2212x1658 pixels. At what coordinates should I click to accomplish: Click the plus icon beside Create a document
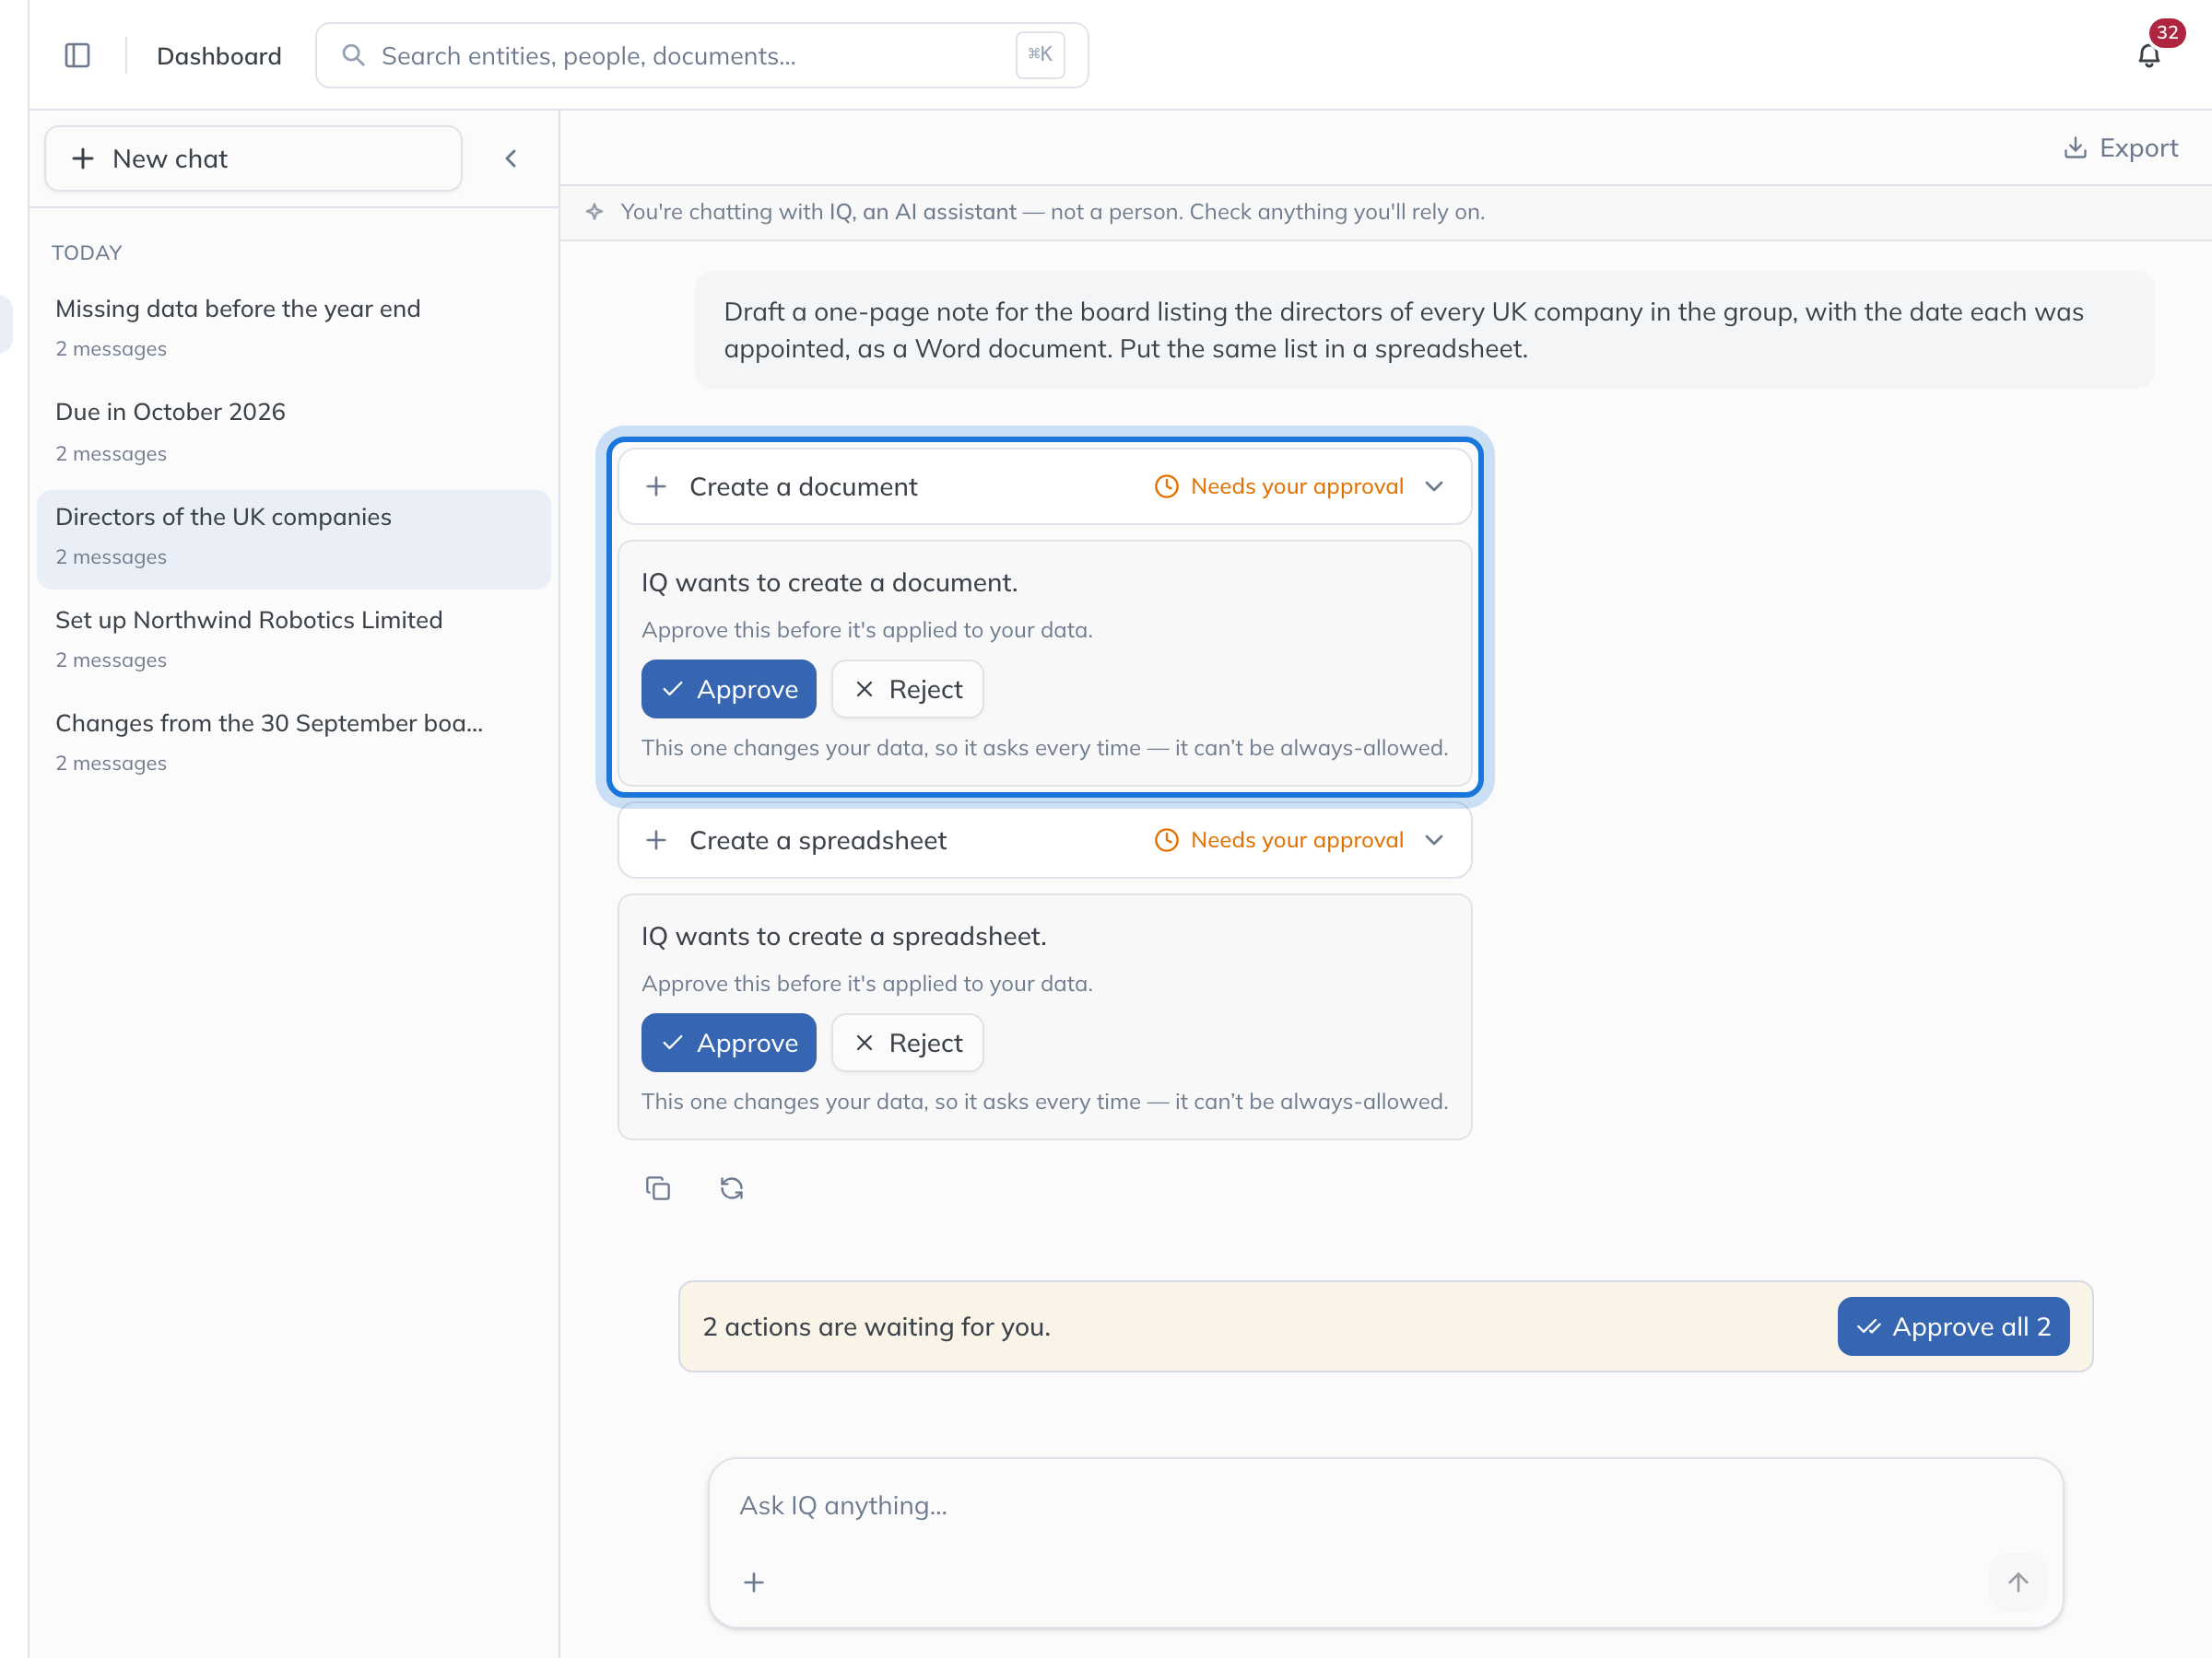coord(656,486)
